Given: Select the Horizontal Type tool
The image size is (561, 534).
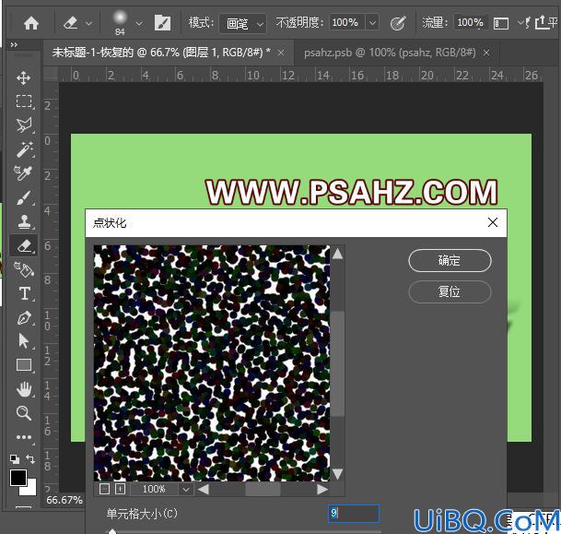Looking at the screenshot, I should click(x=25, y=293).
